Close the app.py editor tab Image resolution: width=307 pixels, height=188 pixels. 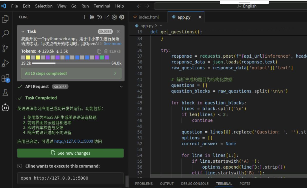pyautogui.click(x=200, y=17)
